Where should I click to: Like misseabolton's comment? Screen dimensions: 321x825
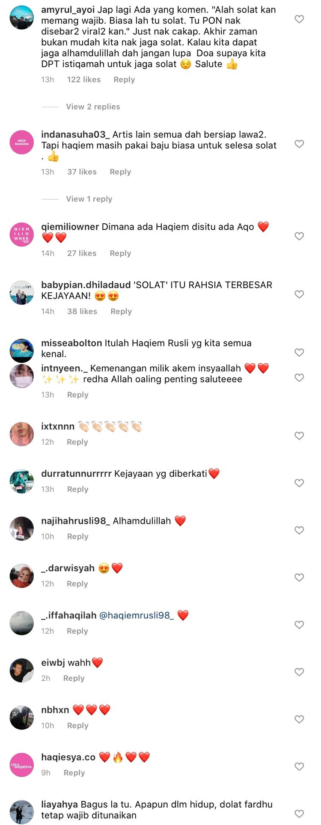point(299,353)
